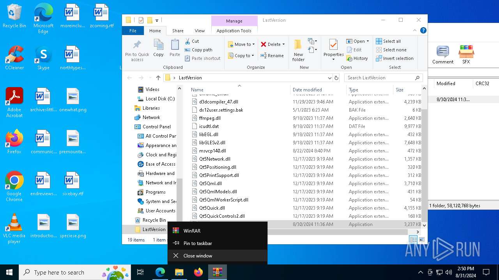Open Application Tools tab

(234, 31)
